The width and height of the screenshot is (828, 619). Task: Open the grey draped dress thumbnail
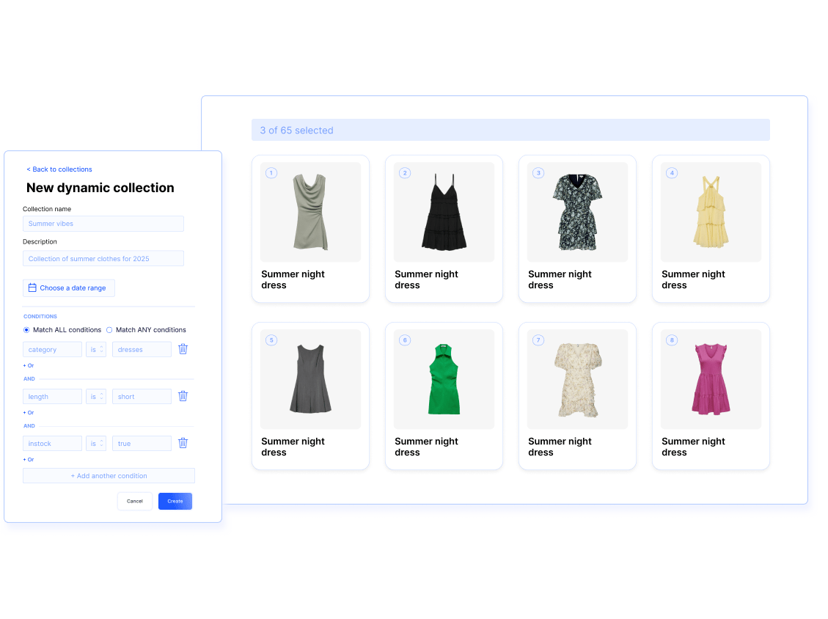coord(310,212)
